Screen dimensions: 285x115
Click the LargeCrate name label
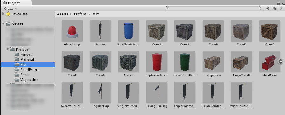point(213,75)
